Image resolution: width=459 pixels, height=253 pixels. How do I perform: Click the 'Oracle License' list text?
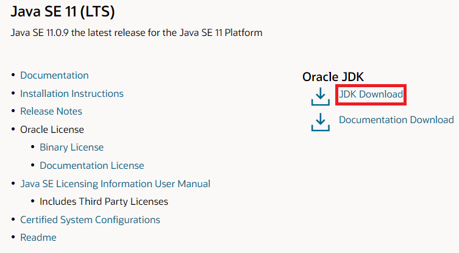[x=52, y=129]
